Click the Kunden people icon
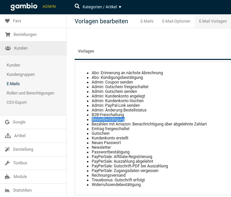 8,48
